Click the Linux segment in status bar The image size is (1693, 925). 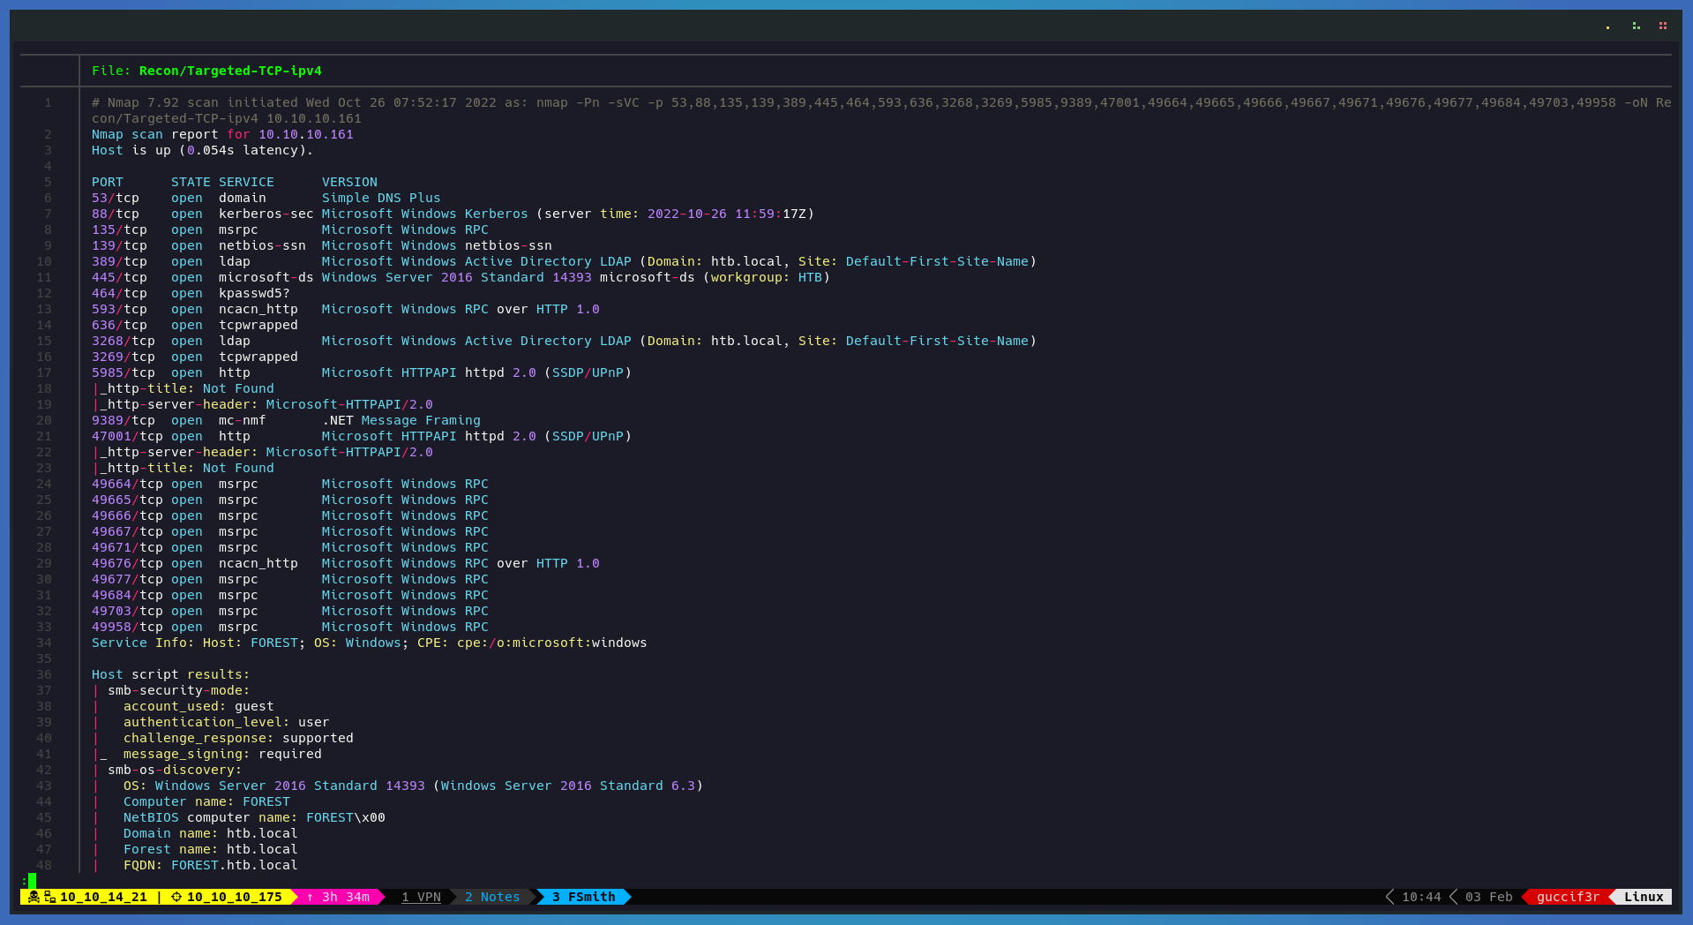(x=1644, y=897)
